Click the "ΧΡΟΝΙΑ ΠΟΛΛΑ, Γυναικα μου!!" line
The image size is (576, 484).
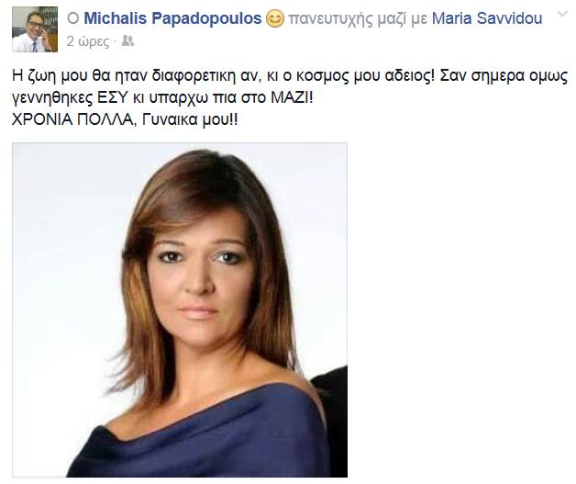coord(125,119)
